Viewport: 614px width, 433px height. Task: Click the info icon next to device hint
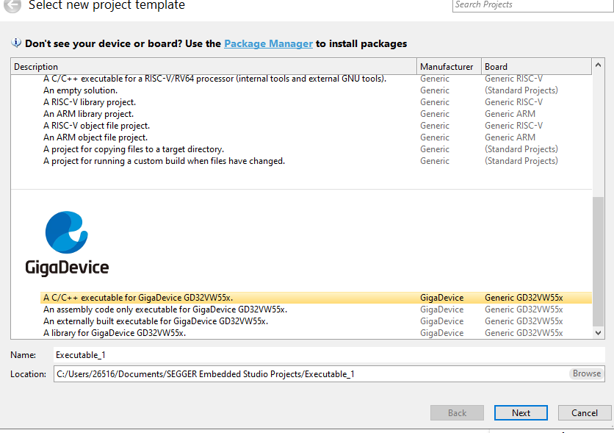pyautogui.click(x=16, y=43)
